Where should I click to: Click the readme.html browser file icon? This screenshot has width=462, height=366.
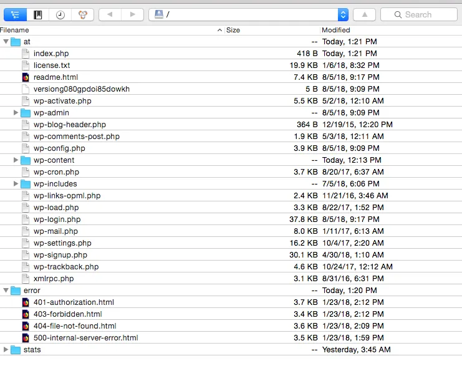26,77
